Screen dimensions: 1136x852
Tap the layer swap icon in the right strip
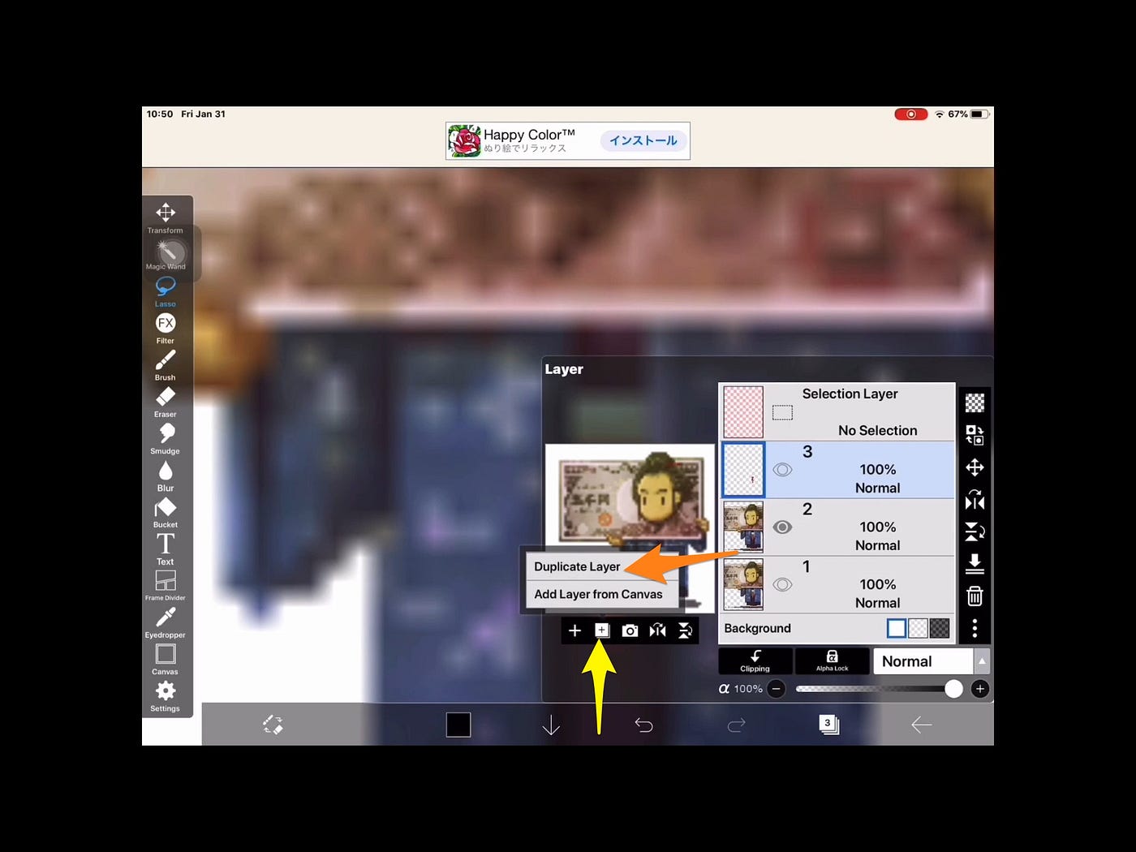975,435
